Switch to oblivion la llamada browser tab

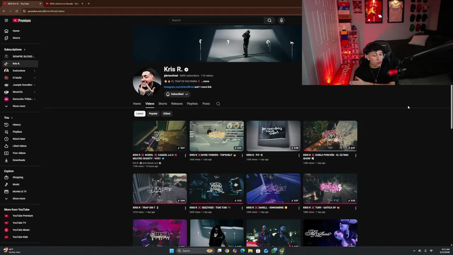point(64,4)
